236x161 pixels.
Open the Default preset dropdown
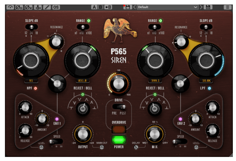[168, 7]
